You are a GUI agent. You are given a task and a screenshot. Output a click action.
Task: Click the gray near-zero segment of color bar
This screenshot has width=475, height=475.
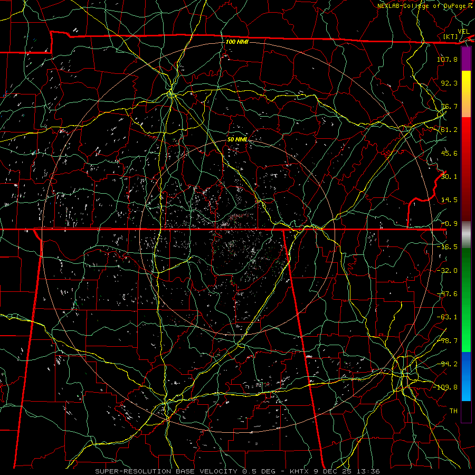pyautogui.click(x=466, y=235)
